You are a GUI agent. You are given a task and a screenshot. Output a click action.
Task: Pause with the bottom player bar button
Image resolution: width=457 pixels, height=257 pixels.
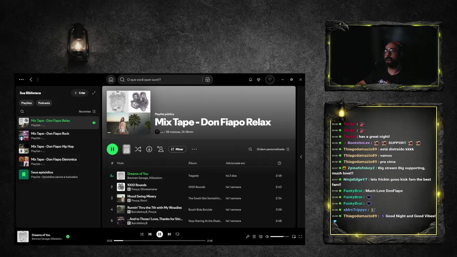[160, 234]
